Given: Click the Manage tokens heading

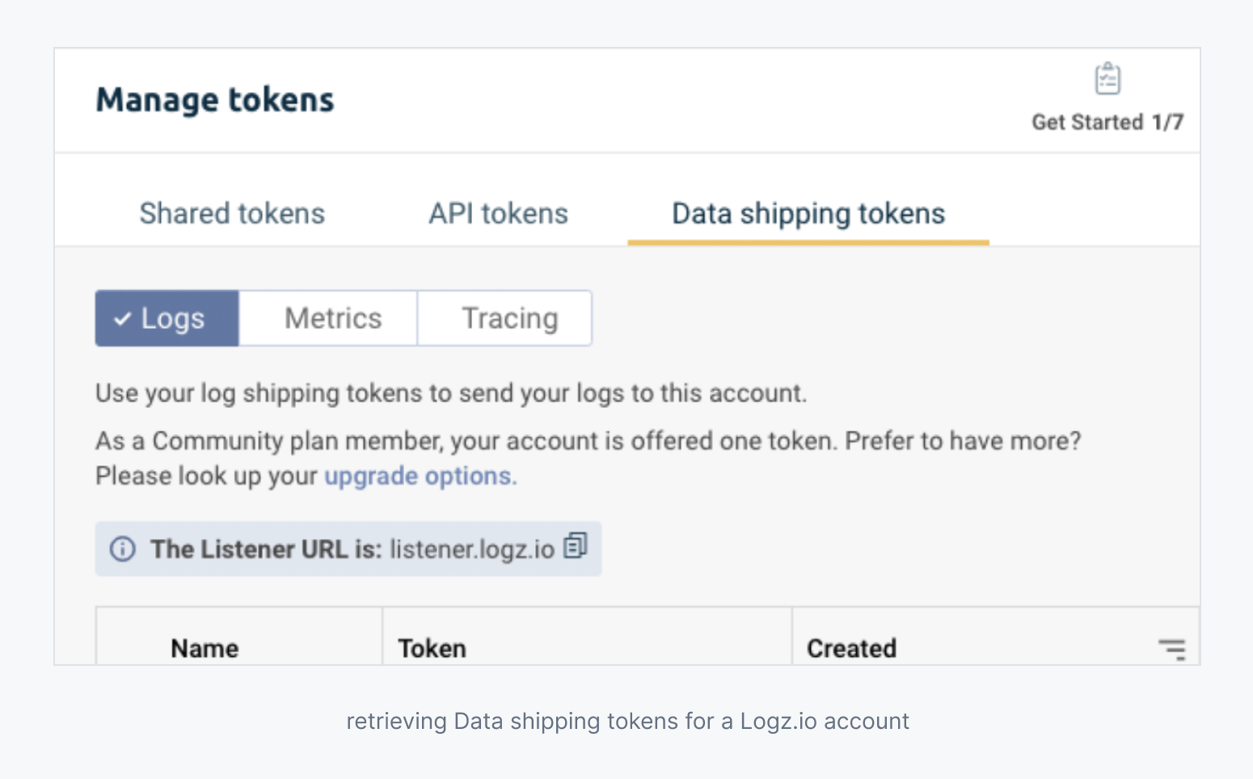Looking at the screenshot, I should (x=215, y=100).
